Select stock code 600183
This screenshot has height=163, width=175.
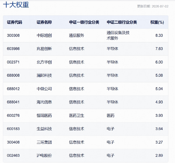[x=13, y=129]
